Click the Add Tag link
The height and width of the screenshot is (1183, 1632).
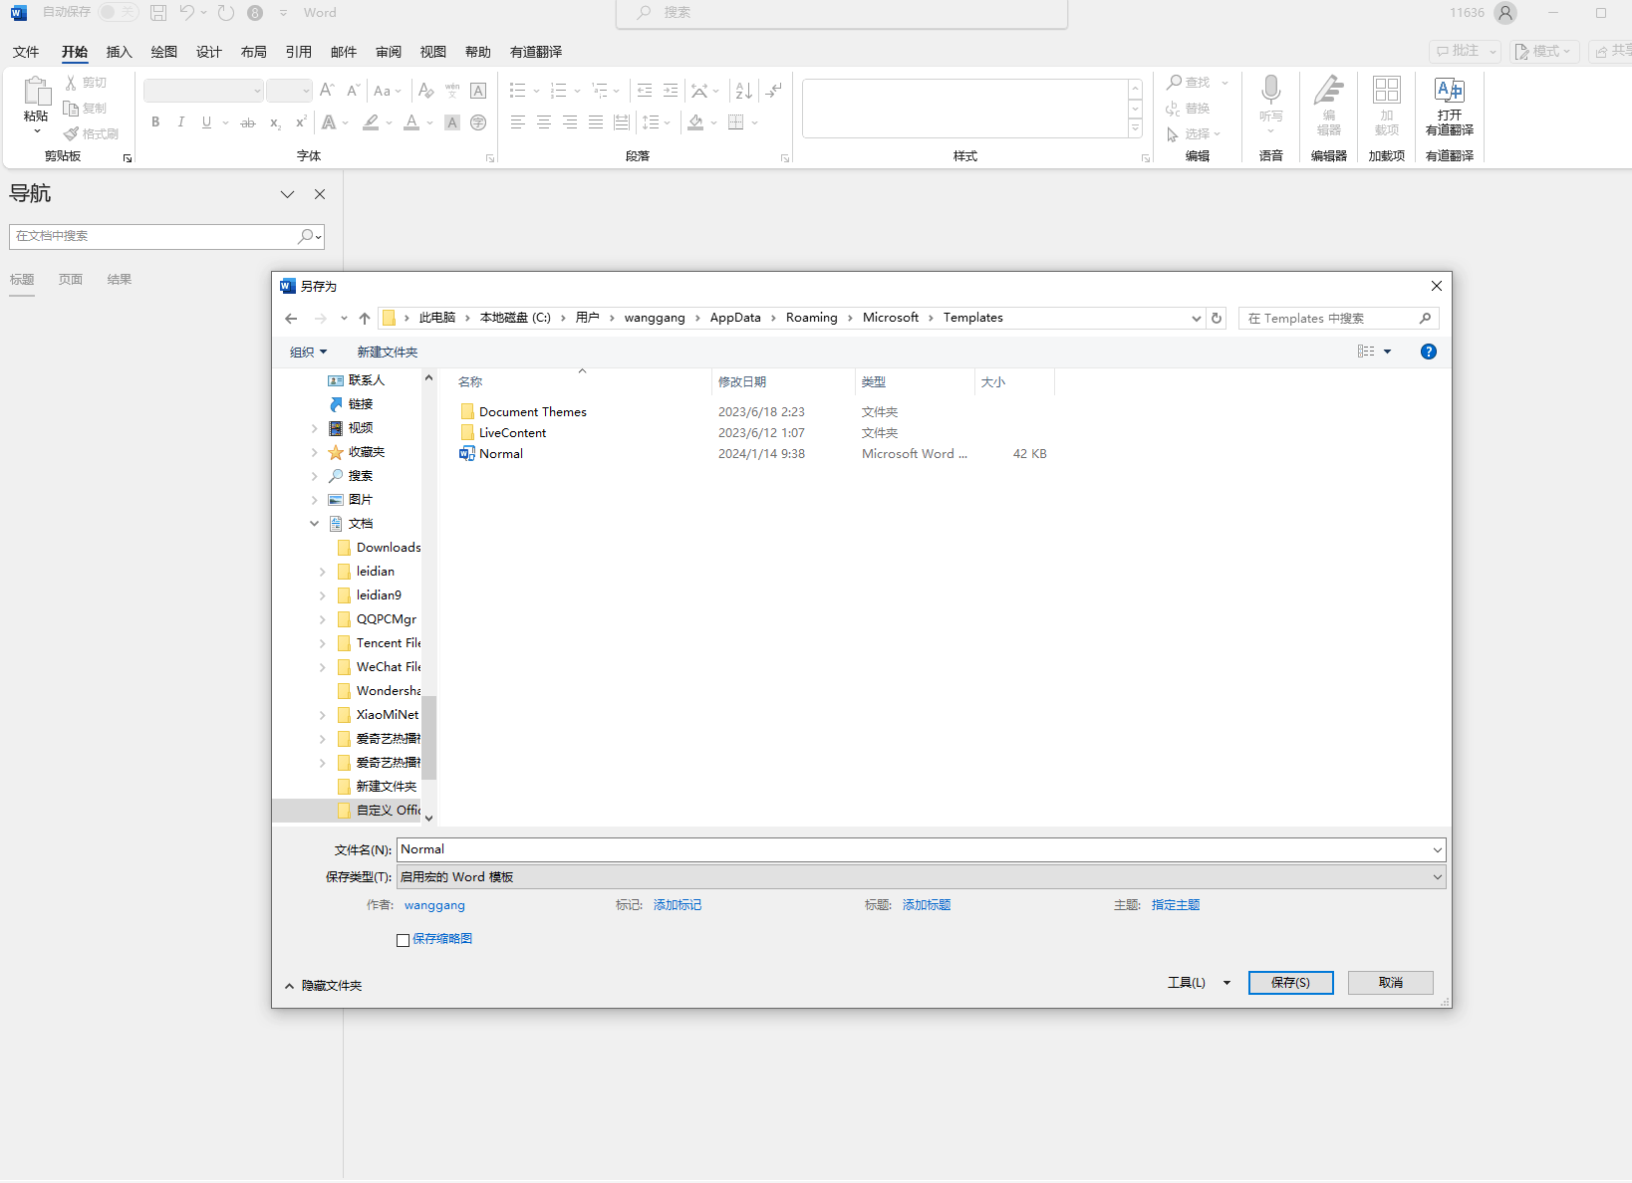point(678,905)
